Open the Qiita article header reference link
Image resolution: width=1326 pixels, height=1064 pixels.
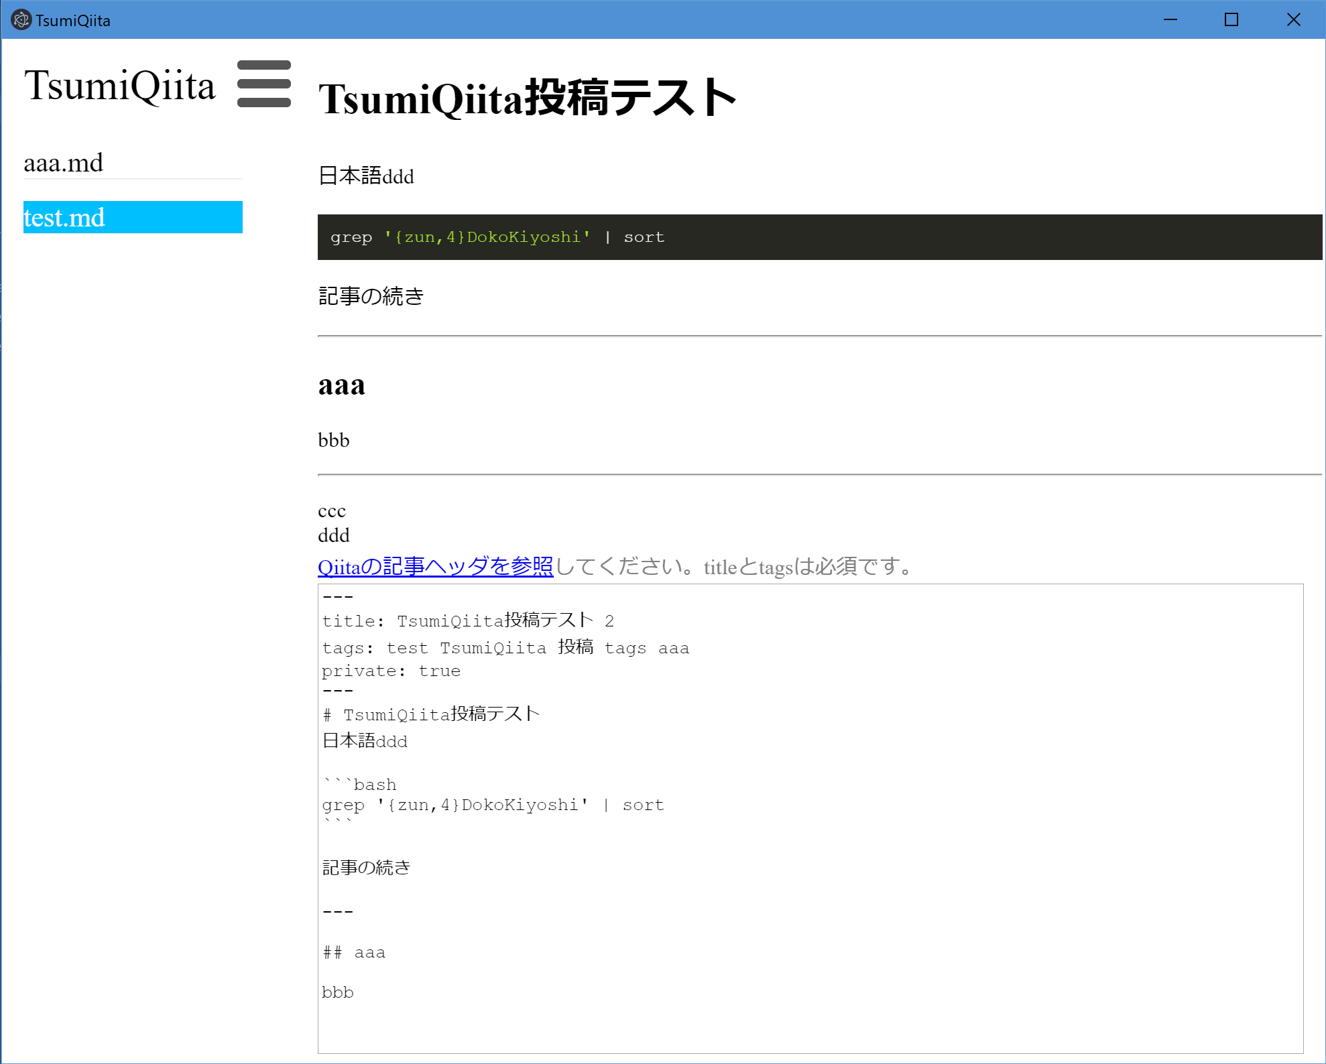pos(435,567)
